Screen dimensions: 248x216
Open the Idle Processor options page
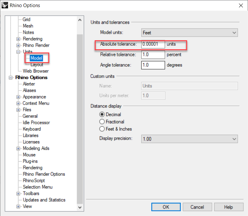pos(36,123)
